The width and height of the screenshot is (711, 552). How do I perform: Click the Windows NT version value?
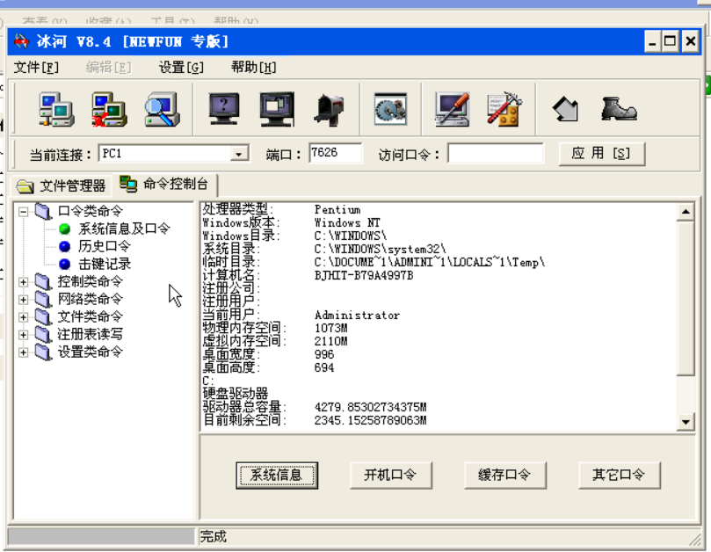[347, 222]
